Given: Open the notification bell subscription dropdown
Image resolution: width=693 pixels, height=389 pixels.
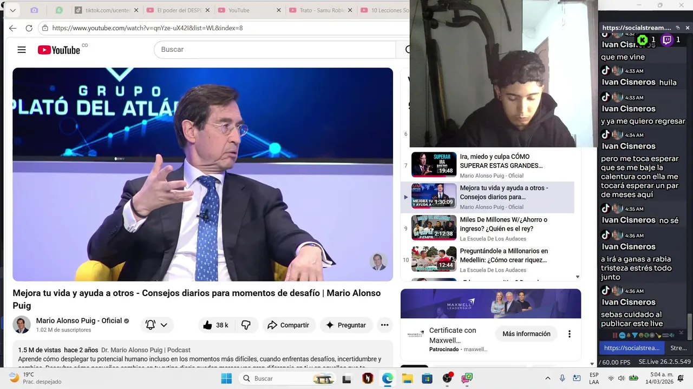Looking at the screenshot, I should point(156,325).
